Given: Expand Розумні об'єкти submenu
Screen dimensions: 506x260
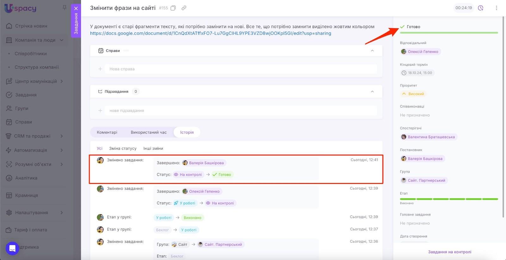Looking at the screenshot, I should point(62,164).
